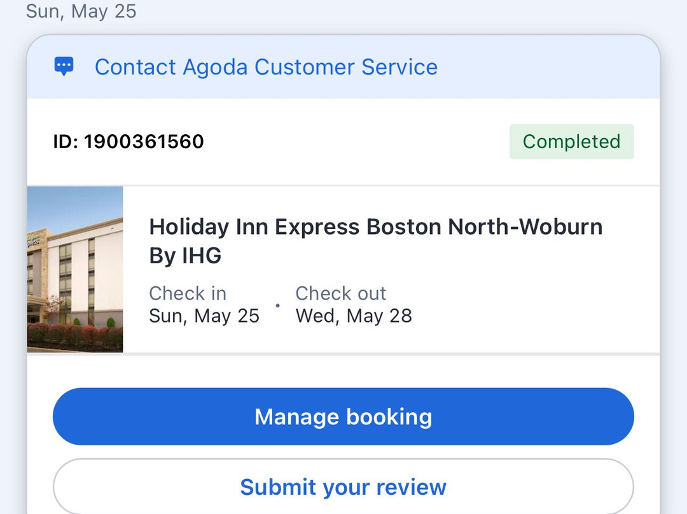
Task: Click the word "Agoda" in the banner
Action: (215, 67)
